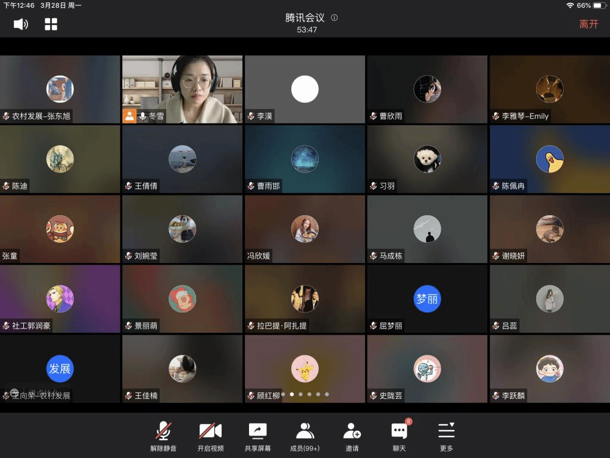Select 习羽's white puppy avatar
Screen dimensions: 610x458
(427, 159)
